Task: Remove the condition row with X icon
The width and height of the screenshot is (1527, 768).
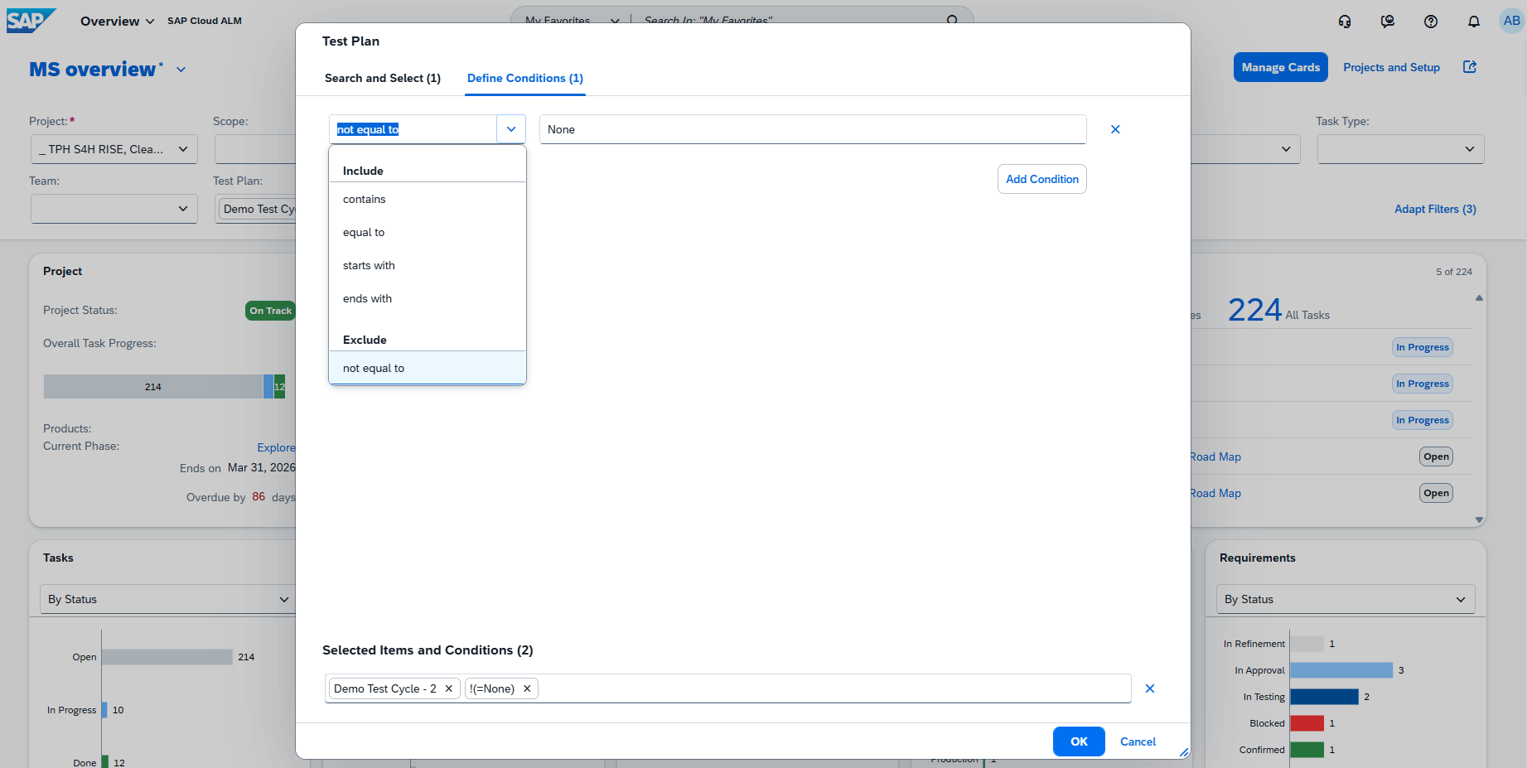Action: pyautogui.click(x=1115, y=129)
